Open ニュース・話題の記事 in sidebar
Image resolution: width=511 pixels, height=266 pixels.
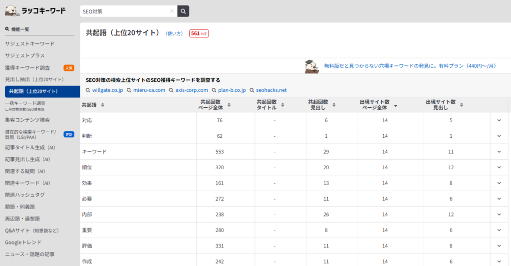[x=29, y=254]
